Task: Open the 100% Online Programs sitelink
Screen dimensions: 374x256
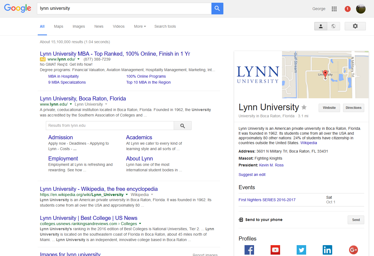Action: tap(146, 76)
